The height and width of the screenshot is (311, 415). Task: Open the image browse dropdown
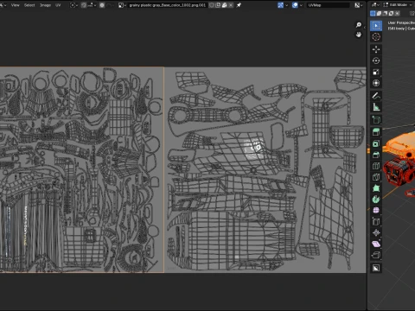tap(123, 5)
